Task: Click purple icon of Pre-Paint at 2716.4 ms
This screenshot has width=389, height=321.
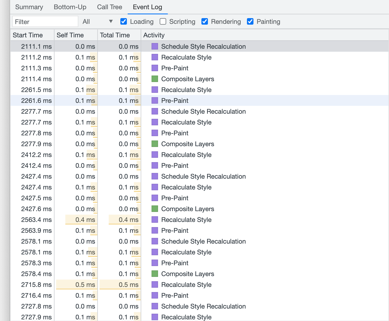Action: pyautogui.click(x=155, y=295)
